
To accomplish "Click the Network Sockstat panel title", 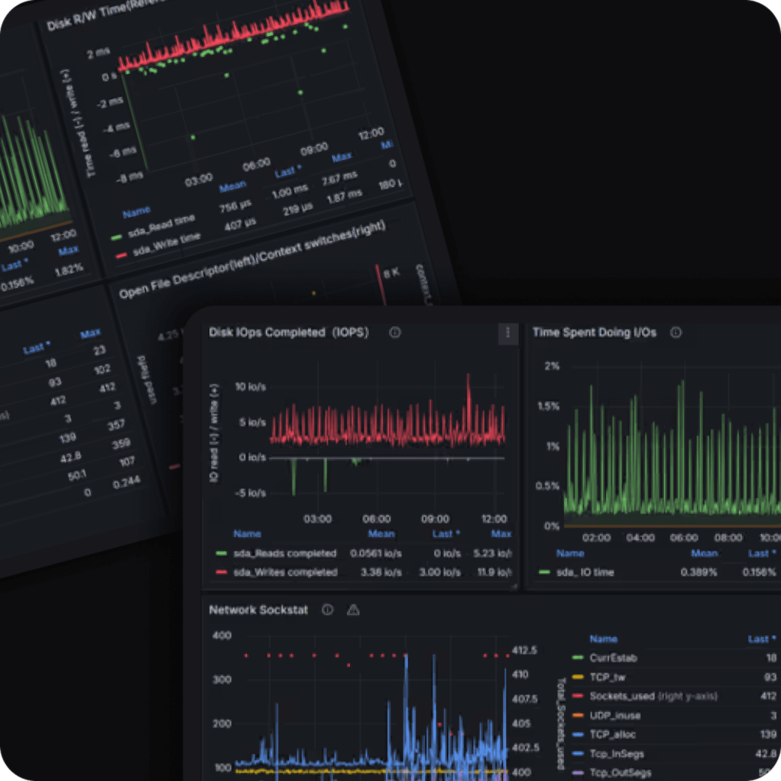I will [258, 610].
